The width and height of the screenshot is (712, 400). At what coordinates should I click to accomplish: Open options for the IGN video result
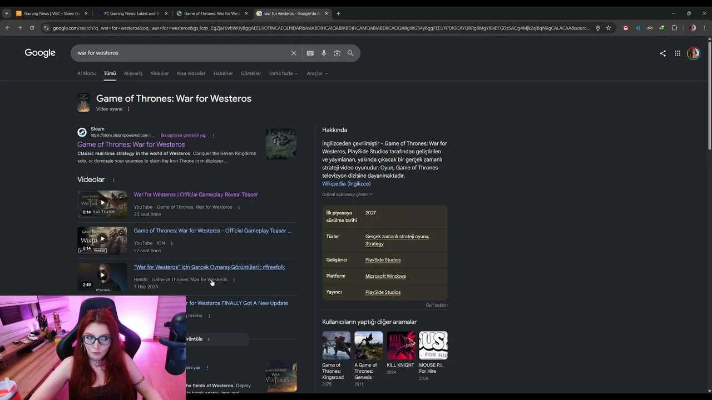pyautogui.click(x=171, y=243)
